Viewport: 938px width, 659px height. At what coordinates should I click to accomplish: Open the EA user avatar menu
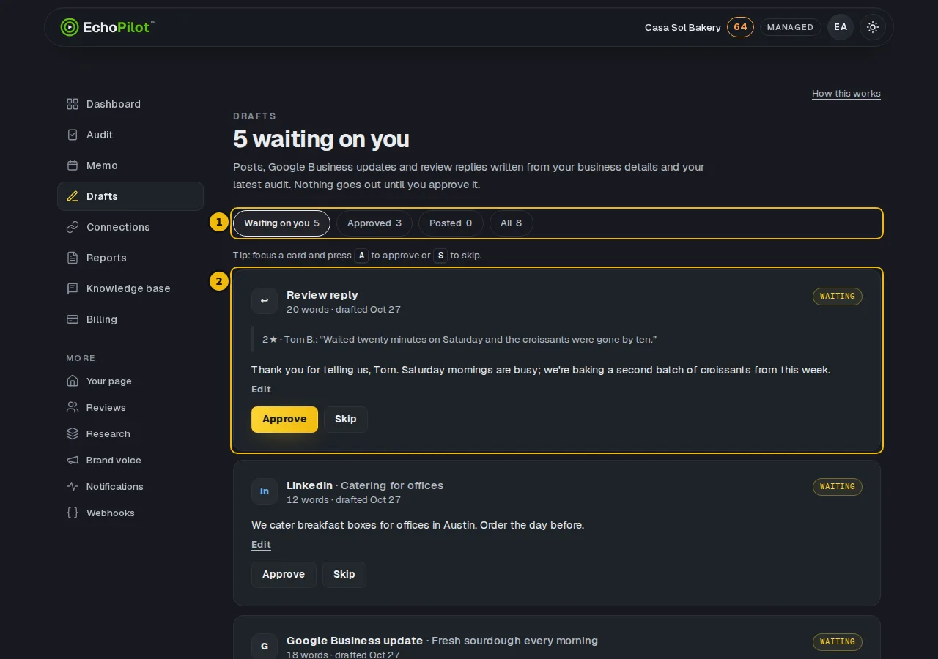tap(841, 27)
